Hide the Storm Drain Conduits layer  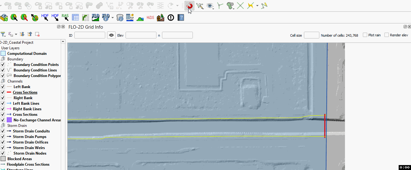click(3, 131)
